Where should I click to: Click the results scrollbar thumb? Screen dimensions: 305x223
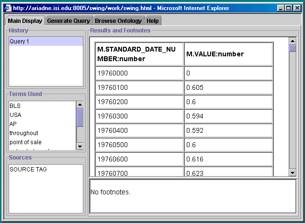click(x=293, y=48)
